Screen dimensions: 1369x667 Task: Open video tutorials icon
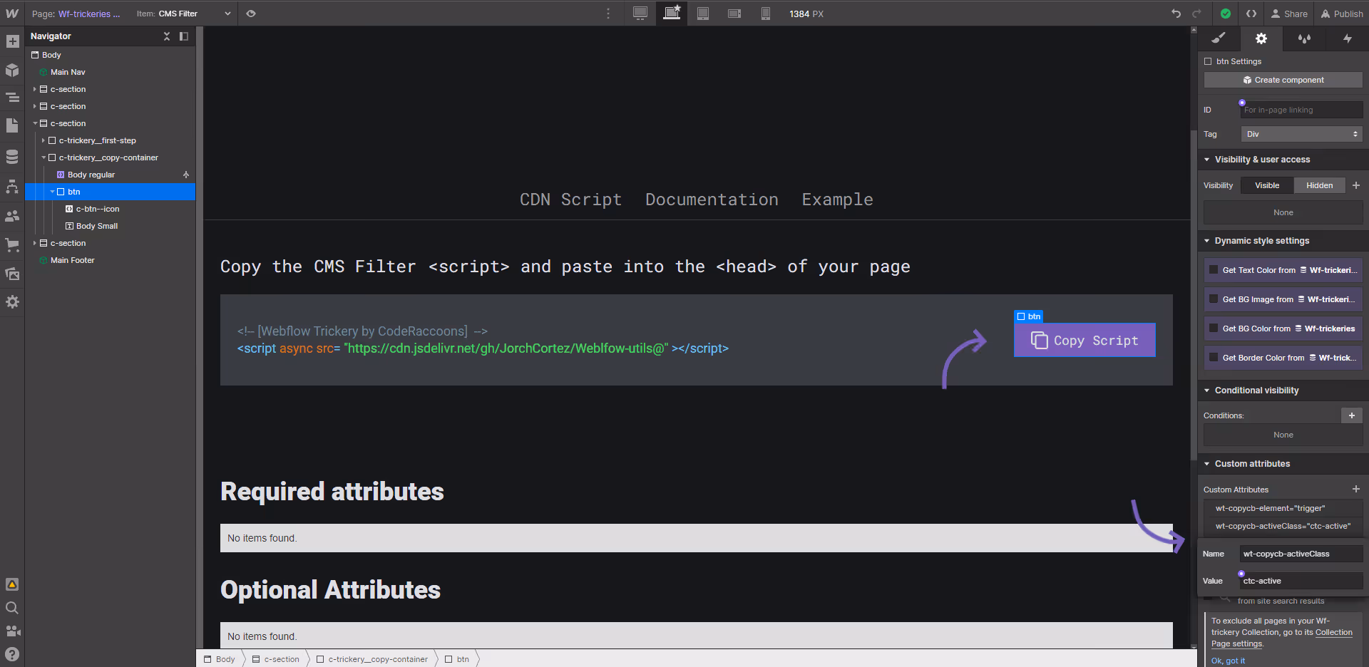coord(12,631)
